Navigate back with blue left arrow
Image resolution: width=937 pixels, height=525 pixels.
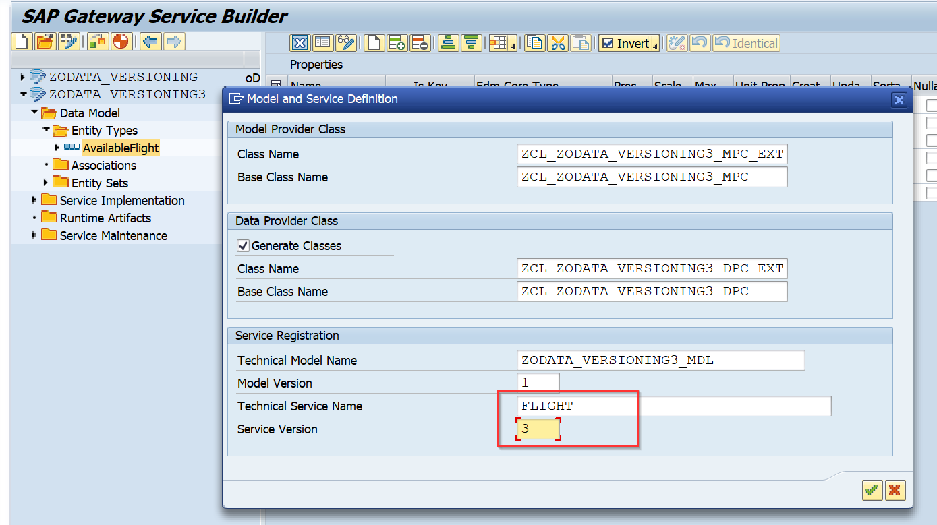coord(151,41)
